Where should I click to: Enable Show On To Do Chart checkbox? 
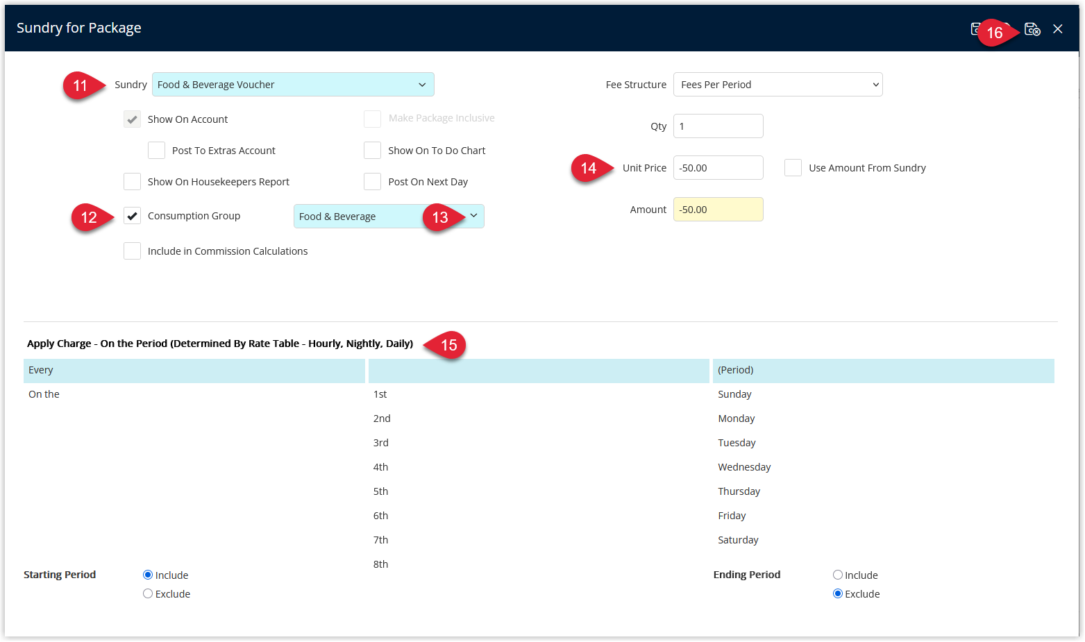(372, 151)
